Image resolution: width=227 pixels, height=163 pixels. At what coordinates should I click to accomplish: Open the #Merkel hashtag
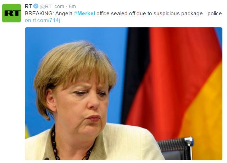[84, 13]
